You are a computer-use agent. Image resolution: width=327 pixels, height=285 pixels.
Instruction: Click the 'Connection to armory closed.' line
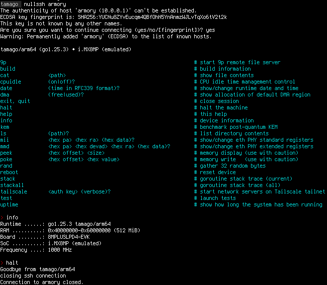41,282
